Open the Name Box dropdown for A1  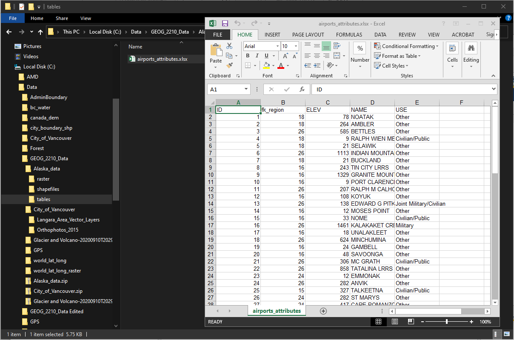click(x=246, y=89)
